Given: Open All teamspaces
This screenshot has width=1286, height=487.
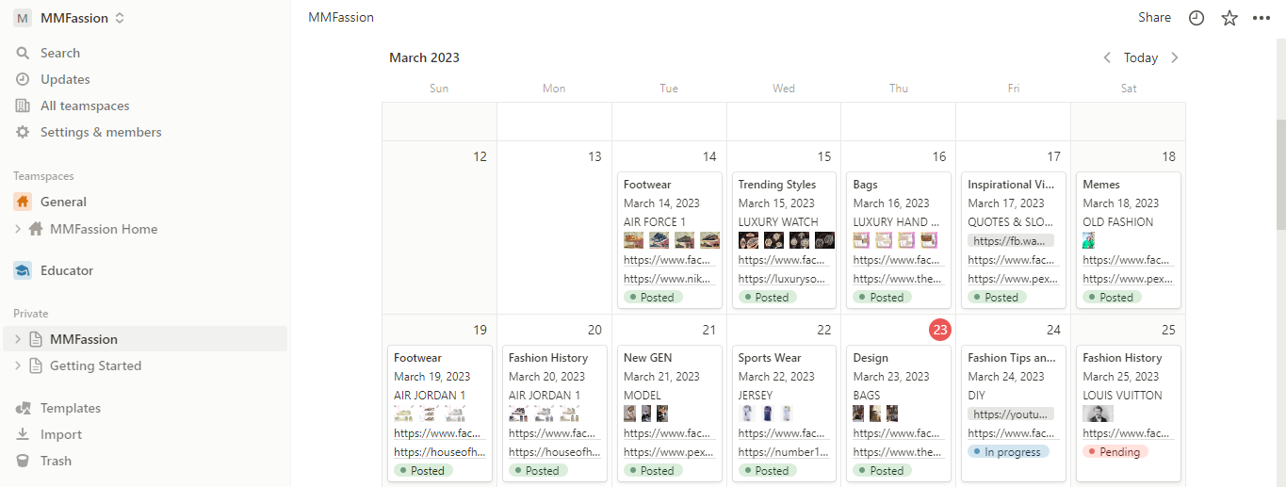Looking at the screenshot, I should click(84, 106).
